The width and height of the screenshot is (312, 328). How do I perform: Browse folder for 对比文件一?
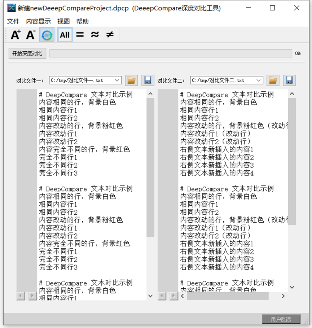click(131, 80)
